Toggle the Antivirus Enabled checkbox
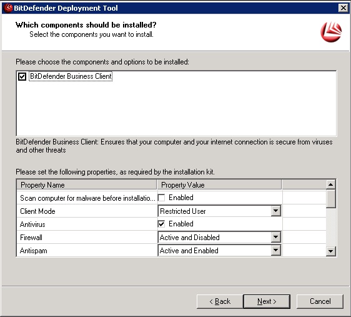This screenshot has height=317, width=351. coord(161,224)
